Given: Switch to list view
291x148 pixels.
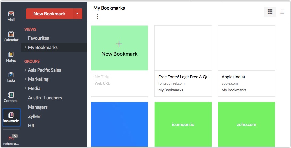Looking at the screenshot, I should pyautogui.click(x=282, y=12).
